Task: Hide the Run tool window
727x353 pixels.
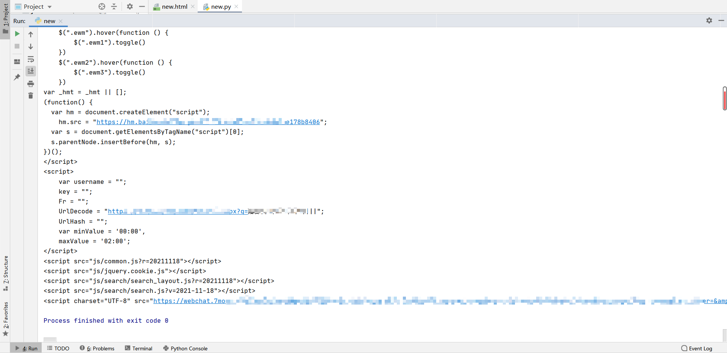Action: [721, 20]
